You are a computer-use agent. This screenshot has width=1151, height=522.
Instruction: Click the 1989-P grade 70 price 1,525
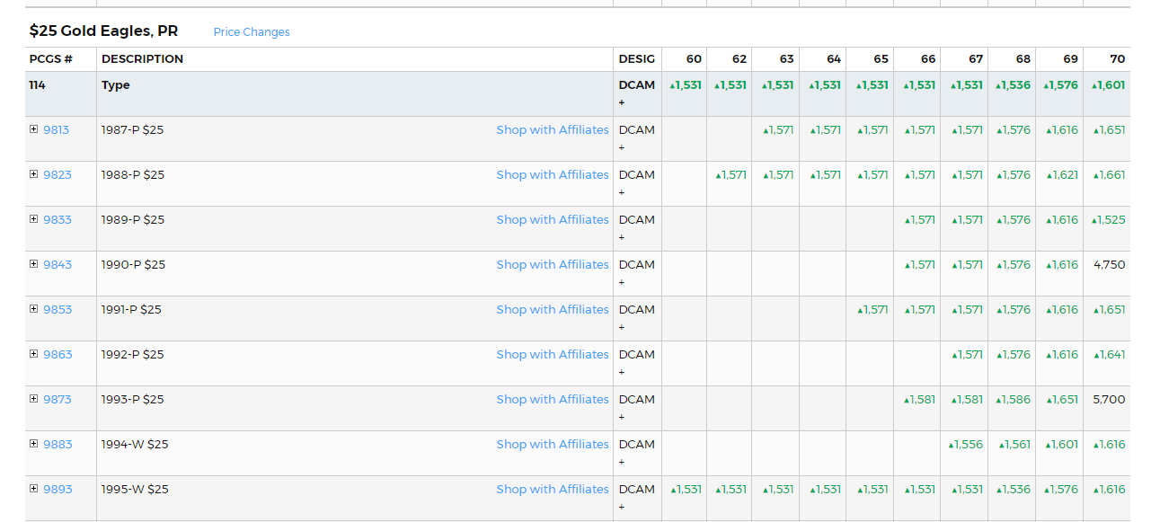[1108, 219]
